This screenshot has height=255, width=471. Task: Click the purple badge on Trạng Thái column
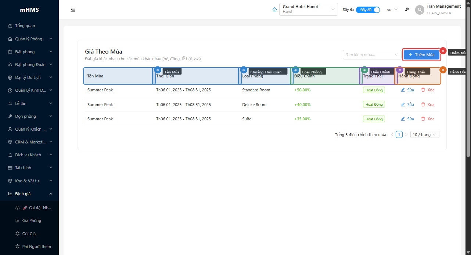click(x=400, y=70)
